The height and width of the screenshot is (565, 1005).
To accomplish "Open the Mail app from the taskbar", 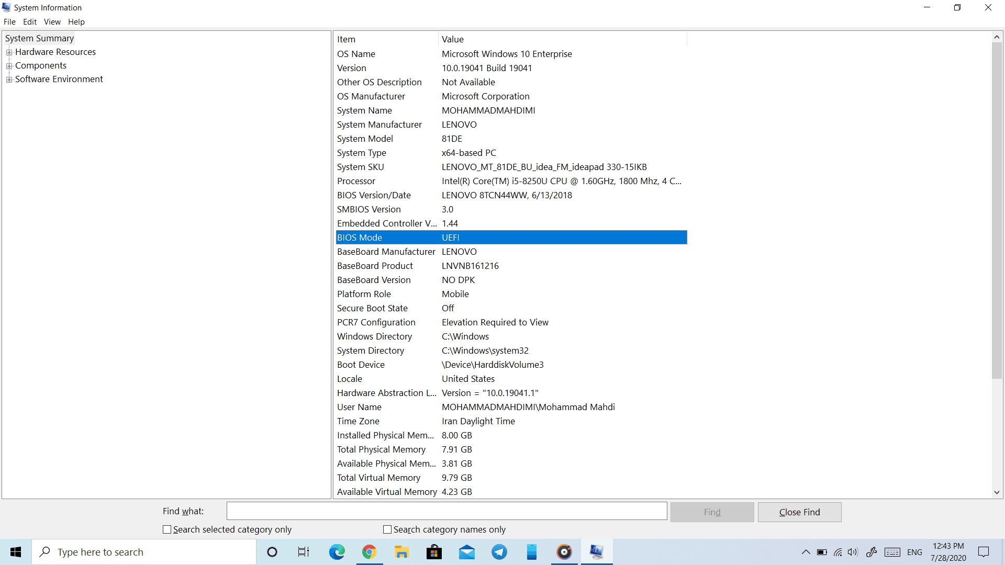I will point(466,552).
